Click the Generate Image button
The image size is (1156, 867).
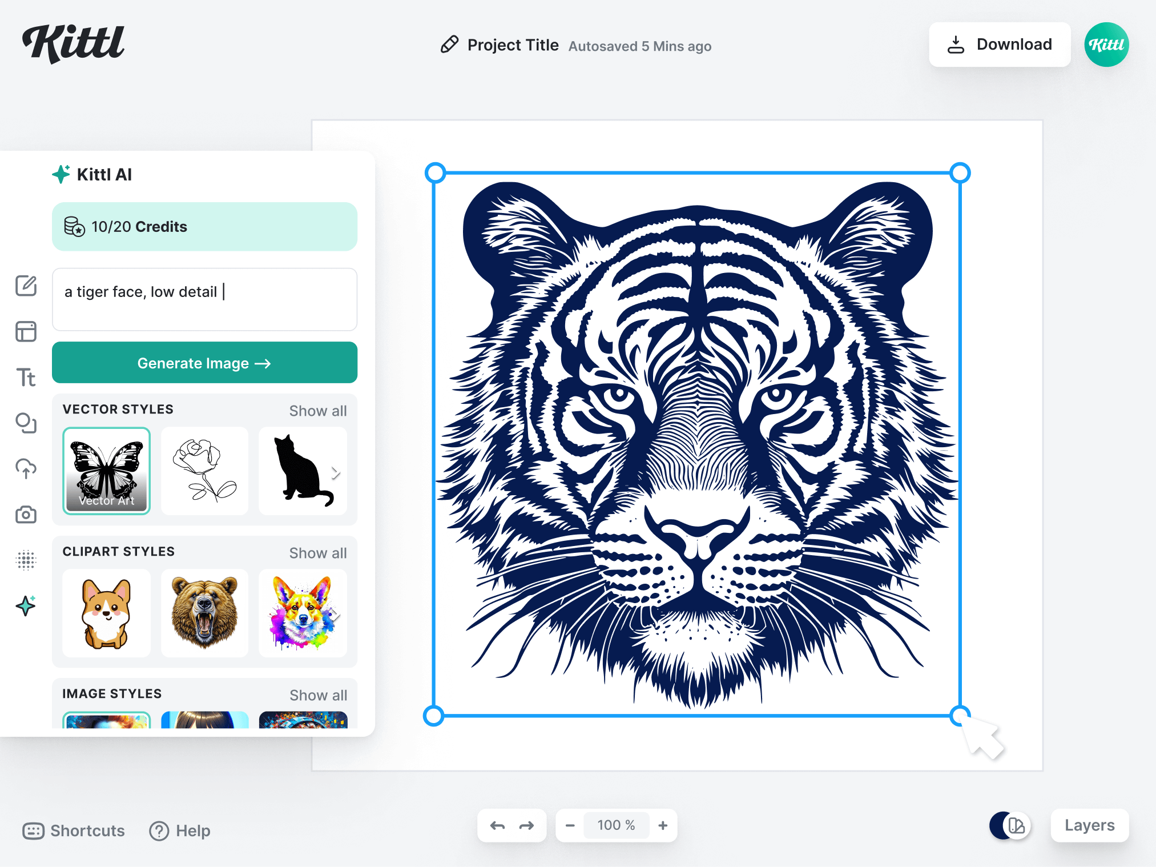[x=204, y=363]
